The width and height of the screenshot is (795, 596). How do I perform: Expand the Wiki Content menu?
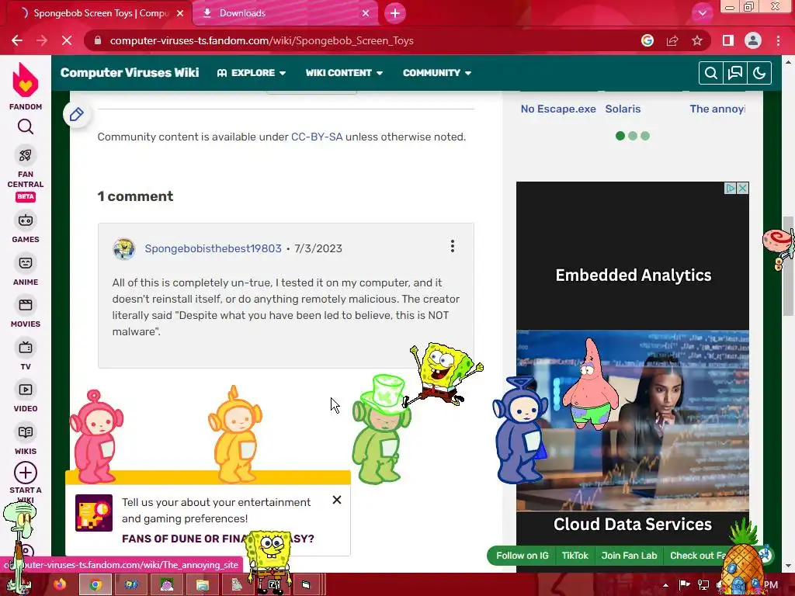click(344, 73)
